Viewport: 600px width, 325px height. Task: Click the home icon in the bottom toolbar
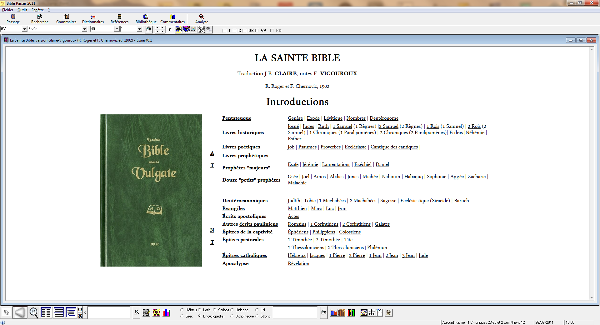pyautogui.click(x=6, y=312)
